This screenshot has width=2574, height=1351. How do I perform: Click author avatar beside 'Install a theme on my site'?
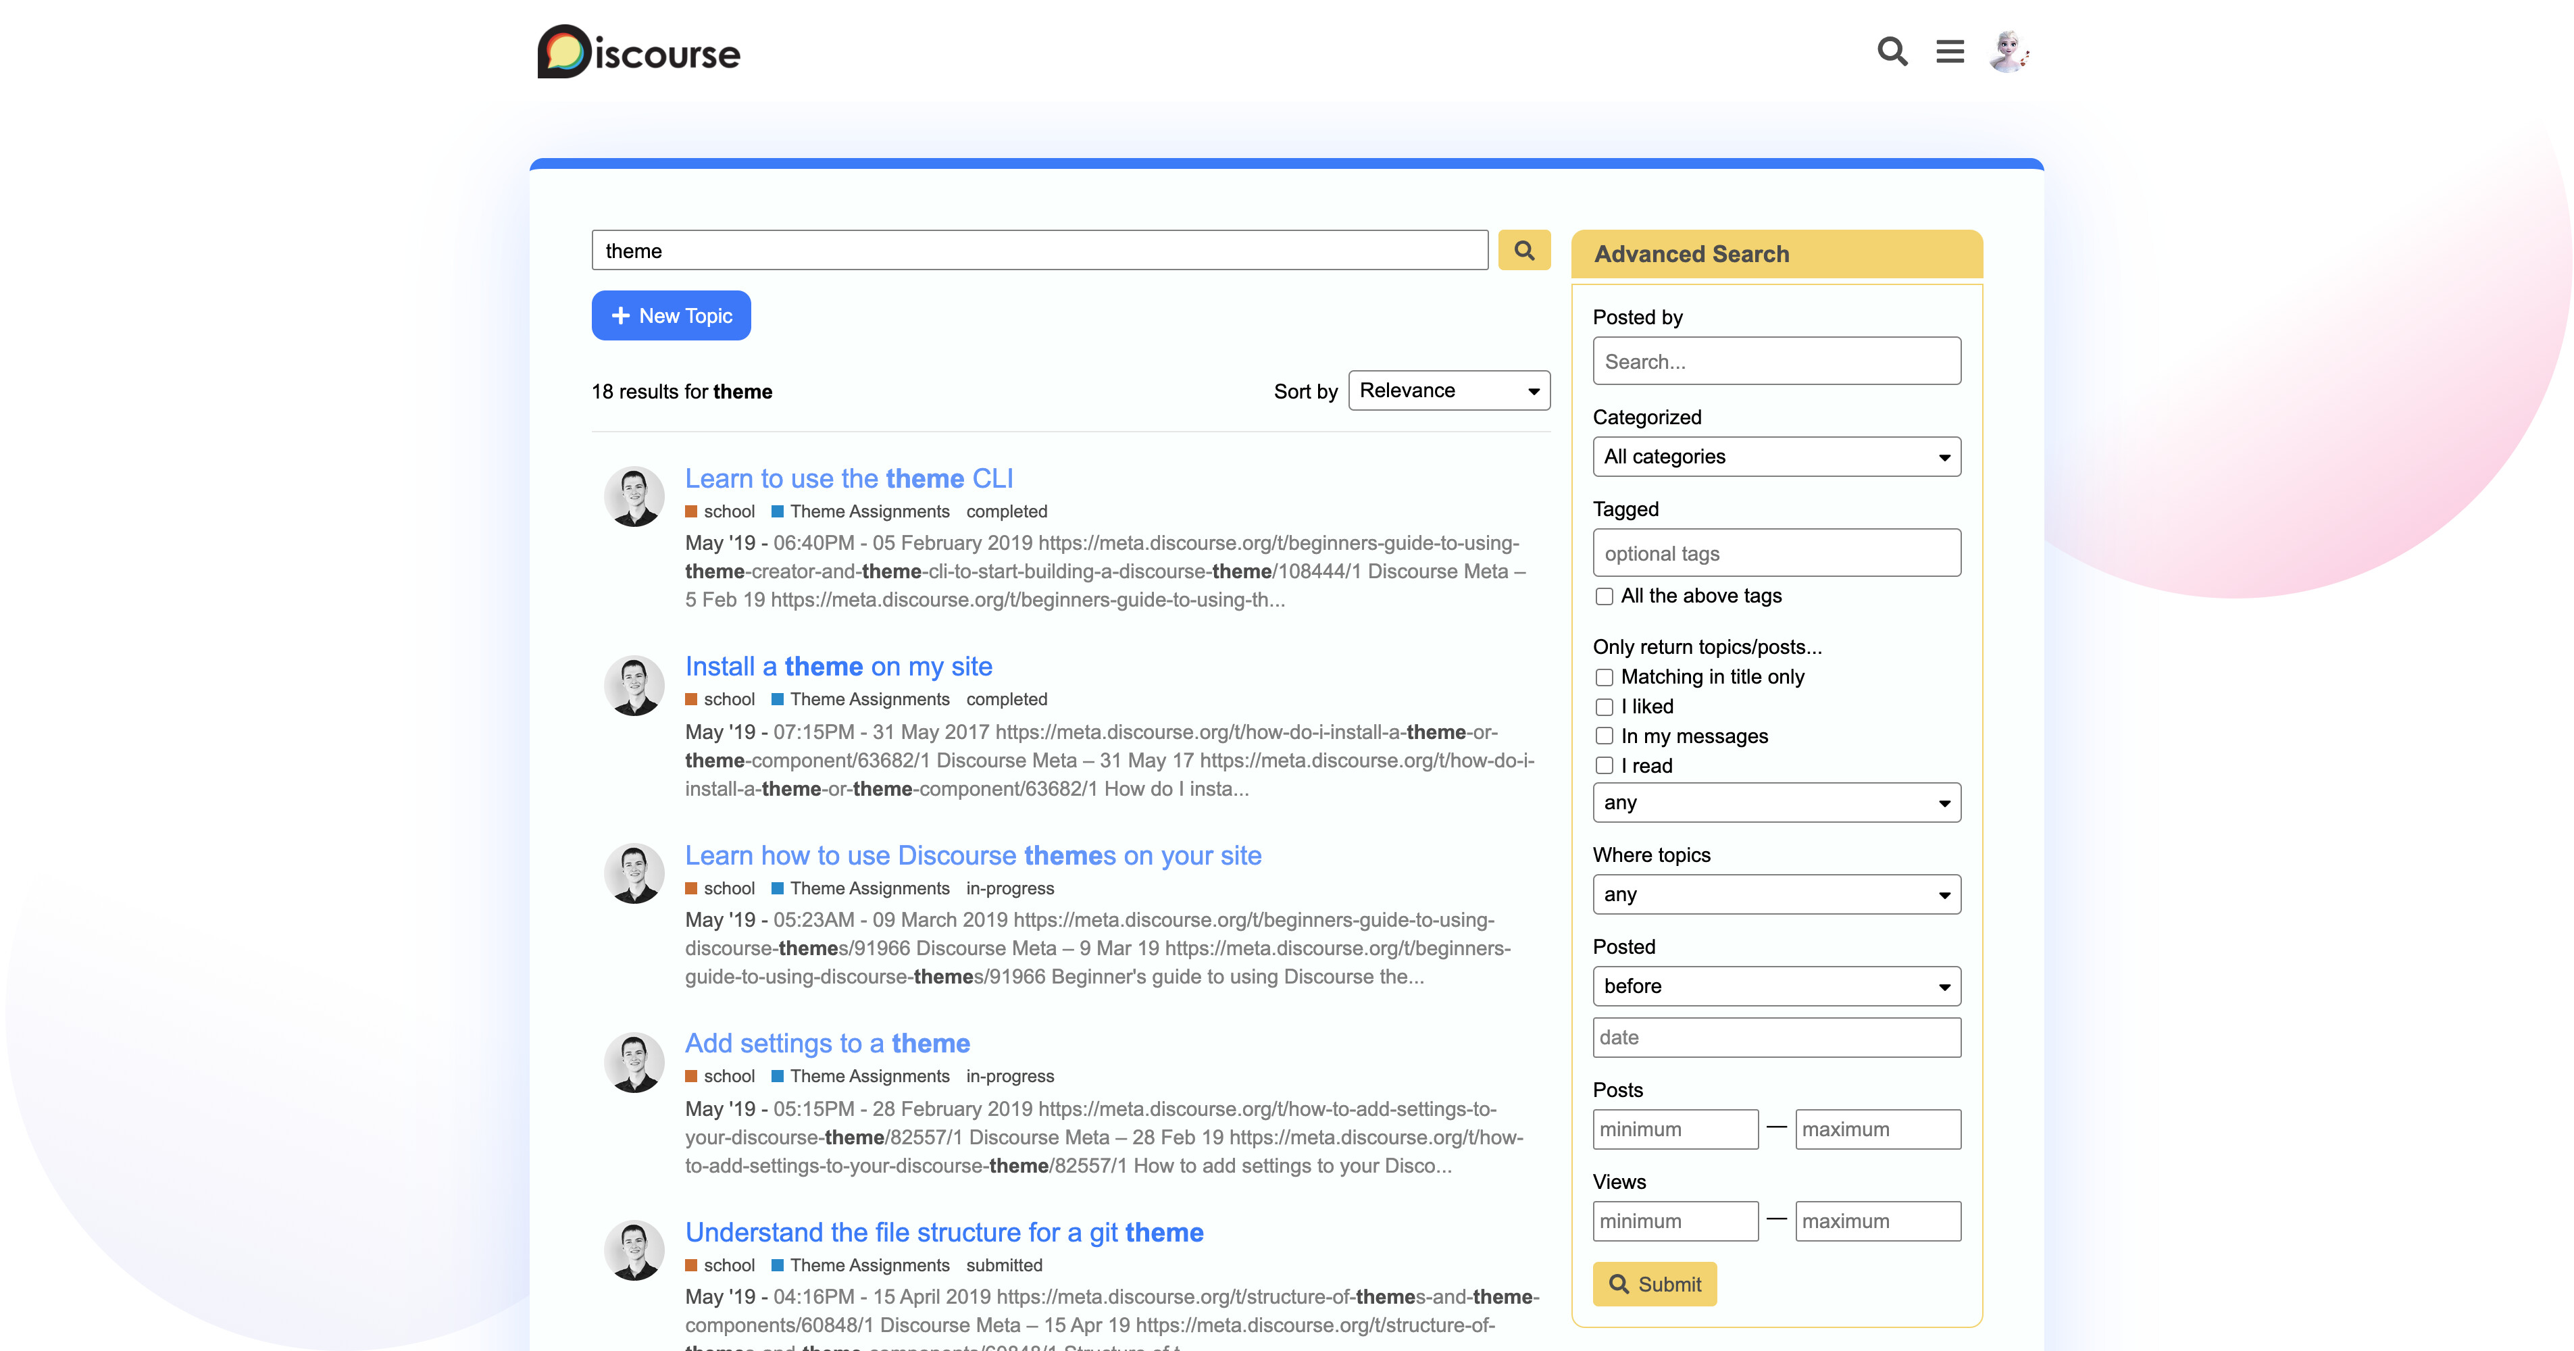[x=634, y=686]
